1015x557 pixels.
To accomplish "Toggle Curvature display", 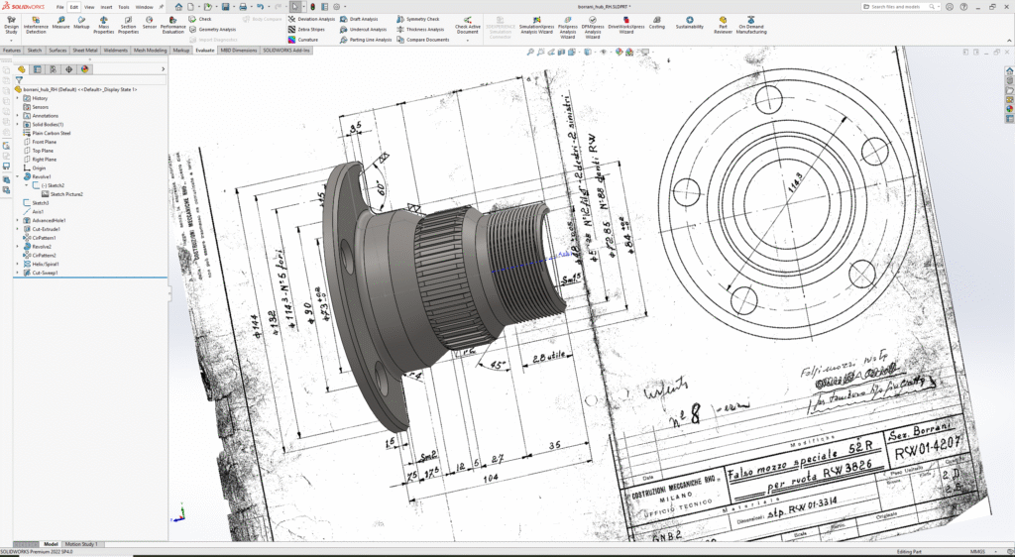I will tap(303, 40).
